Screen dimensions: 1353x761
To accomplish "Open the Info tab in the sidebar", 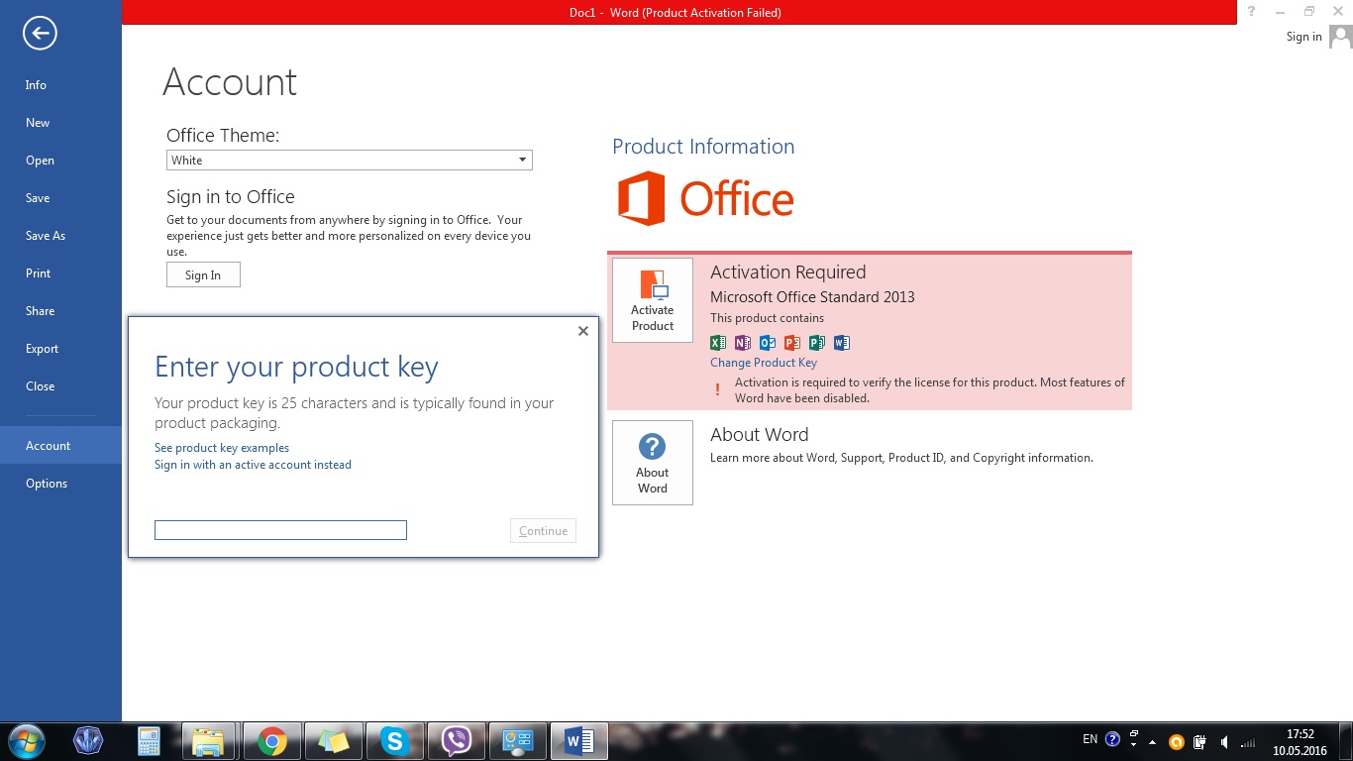I will pos(36,85).
